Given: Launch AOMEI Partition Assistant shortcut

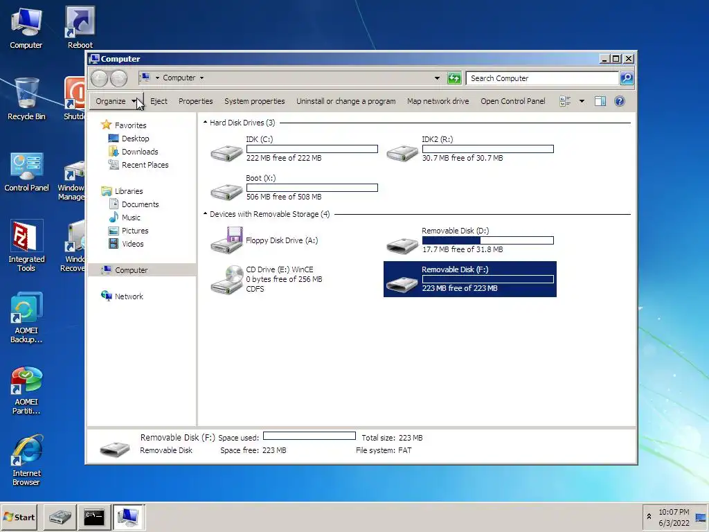Looking at the screenshot, I should pos(26,390).
